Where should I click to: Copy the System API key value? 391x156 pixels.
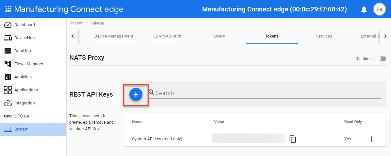point(292,139)
